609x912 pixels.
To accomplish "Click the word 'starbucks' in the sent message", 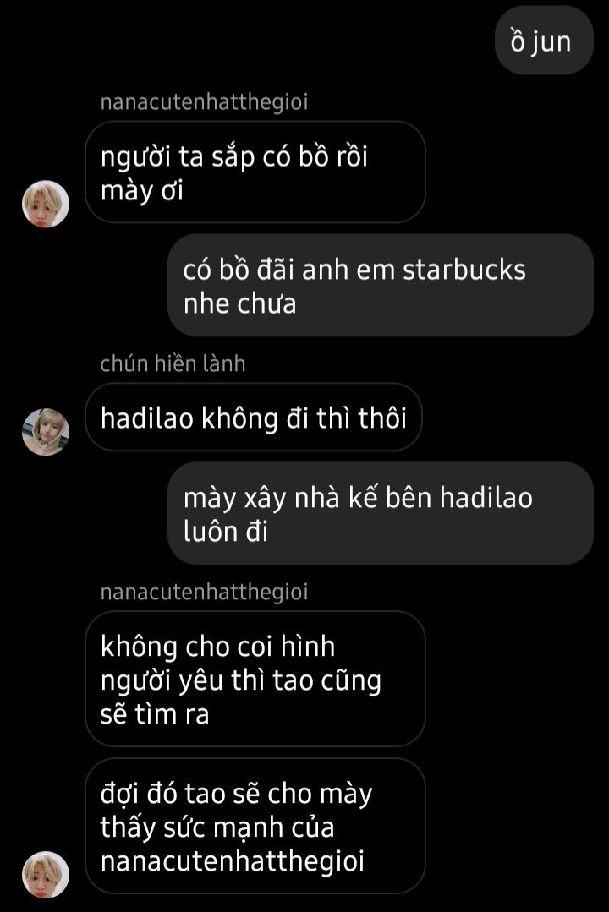I will coord(464,270).
